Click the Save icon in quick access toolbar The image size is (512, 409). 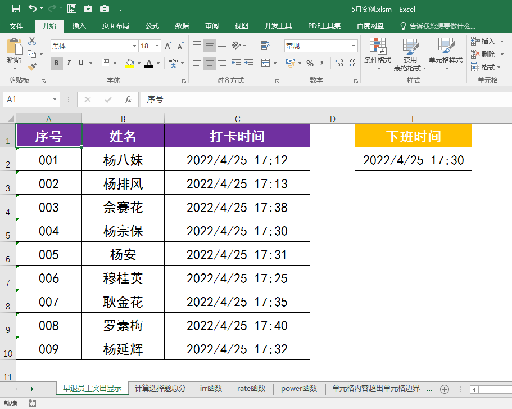click(16, 8)
